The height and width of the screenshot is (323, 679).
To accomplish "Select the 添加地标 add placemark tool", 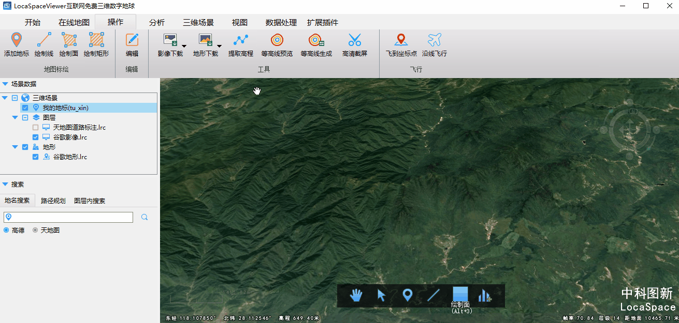I will point(17,44).
